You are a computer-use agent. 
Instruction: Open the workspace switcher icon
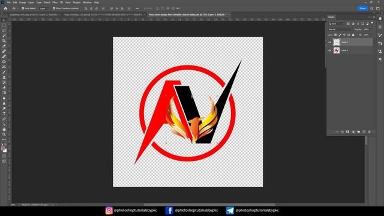(x=378, y=8)
